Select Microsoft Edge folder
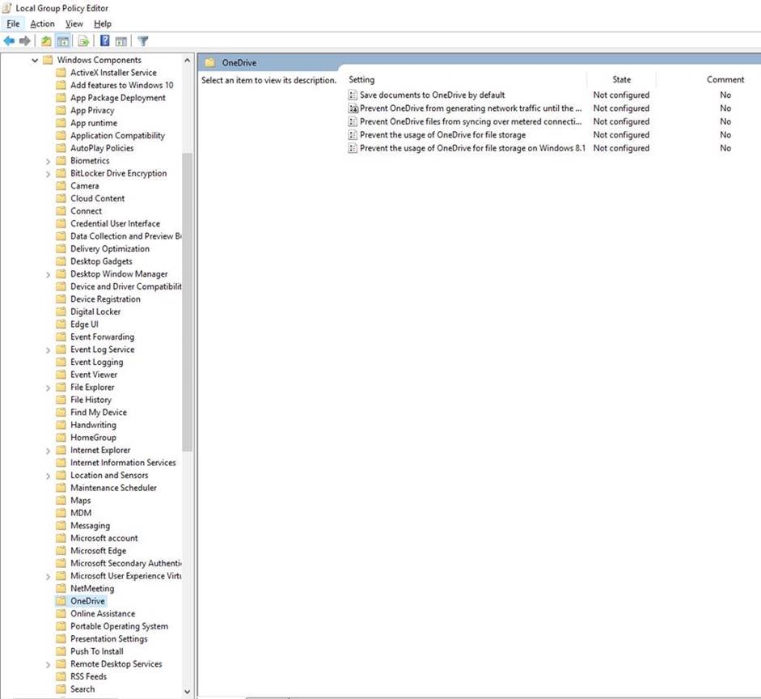Image resolution: width=761 pixels, height=699 pixels. (x=98, y=550)
